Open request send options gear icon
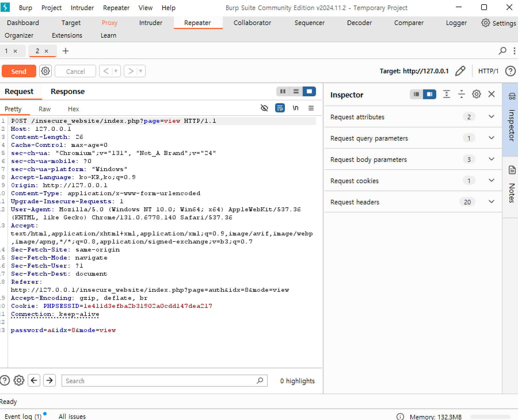 (45, 71)
